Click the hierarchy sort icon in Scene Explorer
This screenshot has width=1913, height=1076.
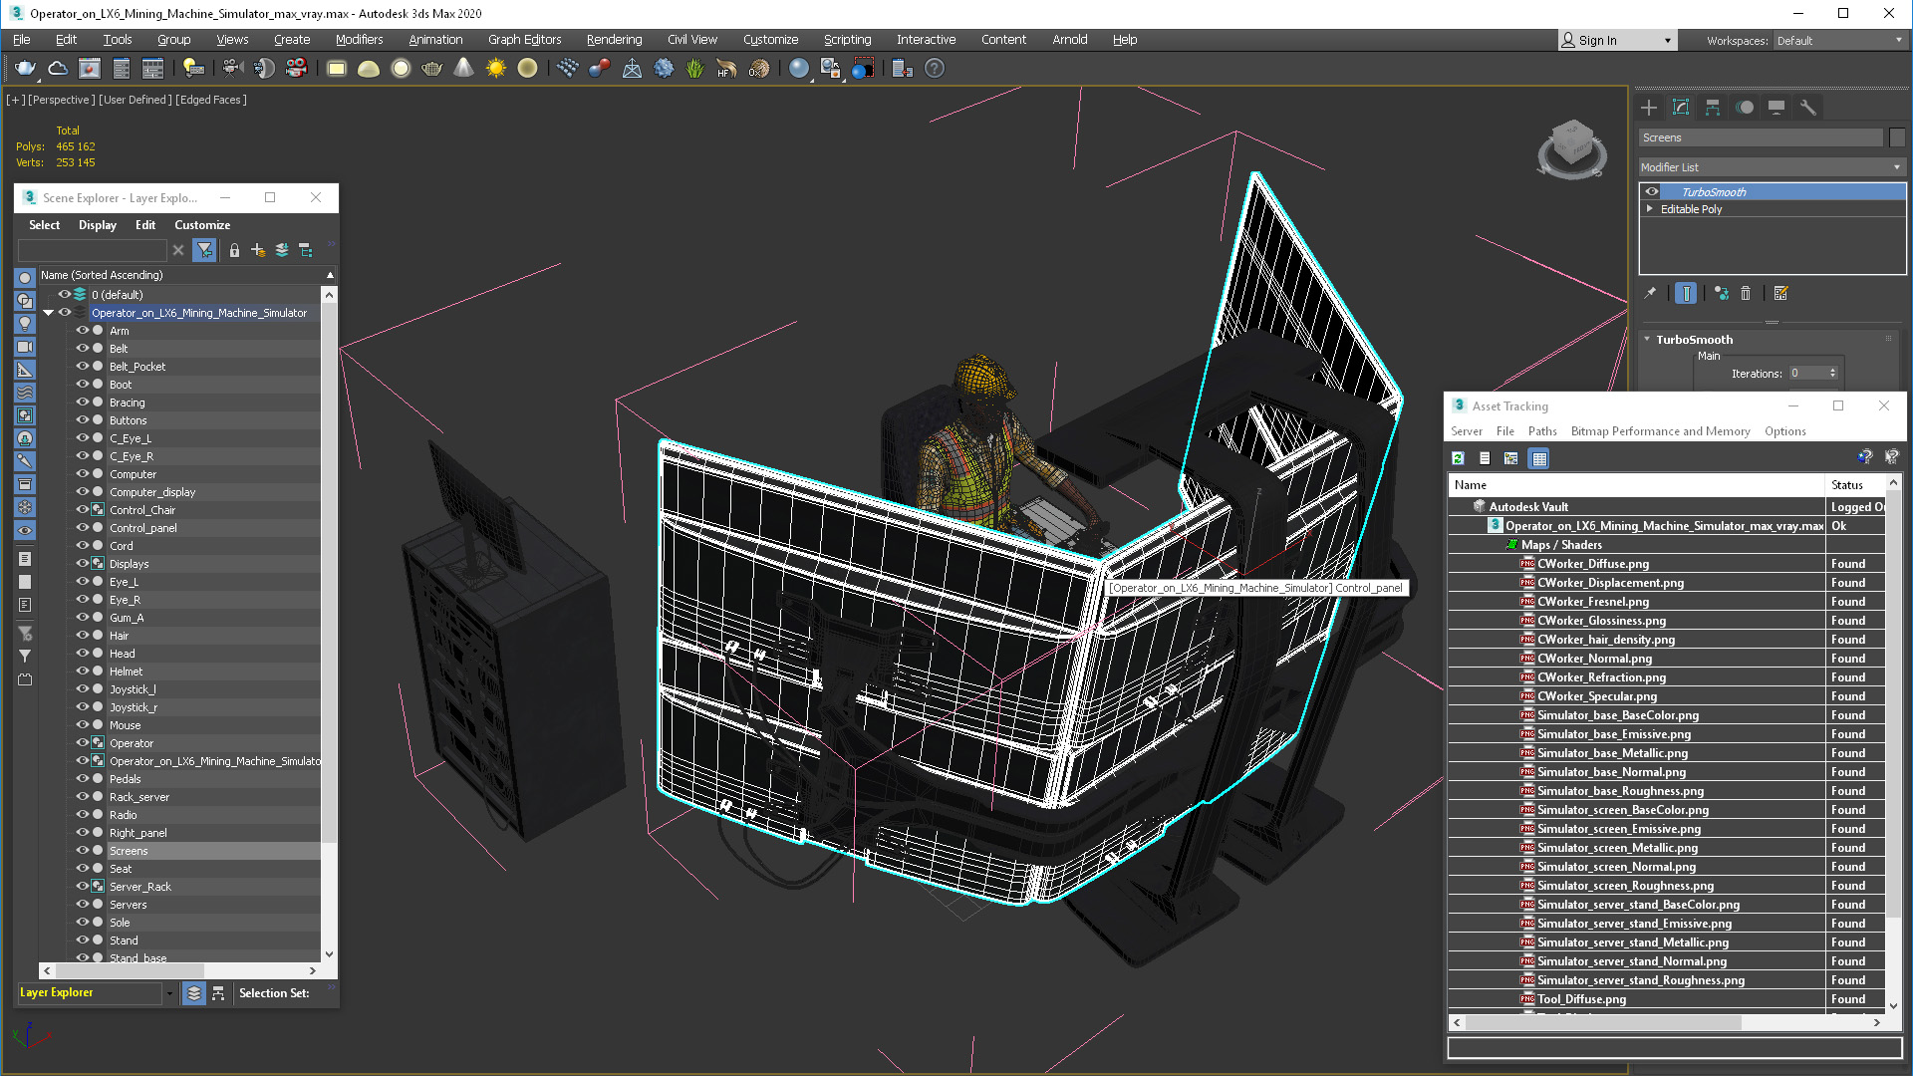(306, 250)
